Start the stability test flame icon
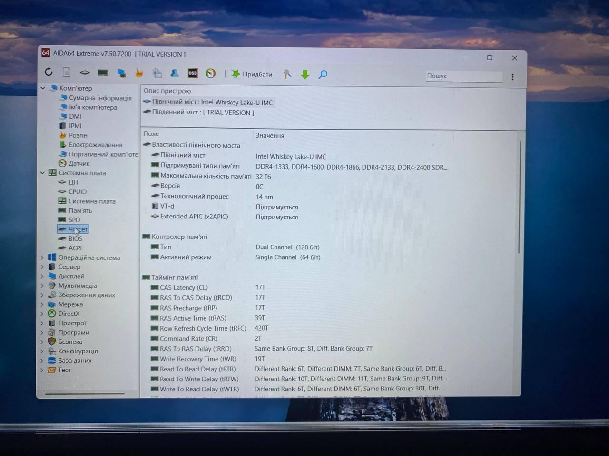This screenshot has width=609, height=456. point(139,73)
